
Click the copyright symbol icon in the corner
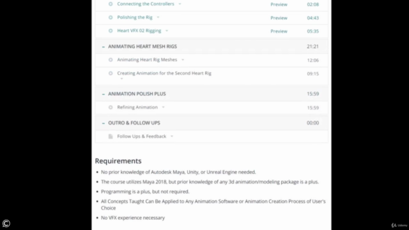(x=6, y=224)
